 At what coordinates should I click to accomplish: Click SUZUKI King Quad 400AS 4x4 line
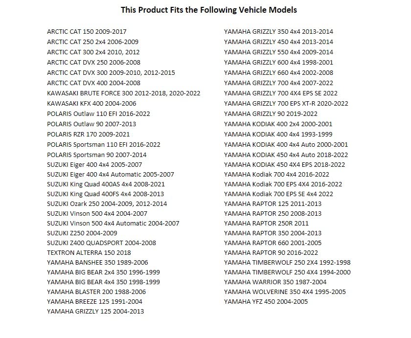[106, 184]
